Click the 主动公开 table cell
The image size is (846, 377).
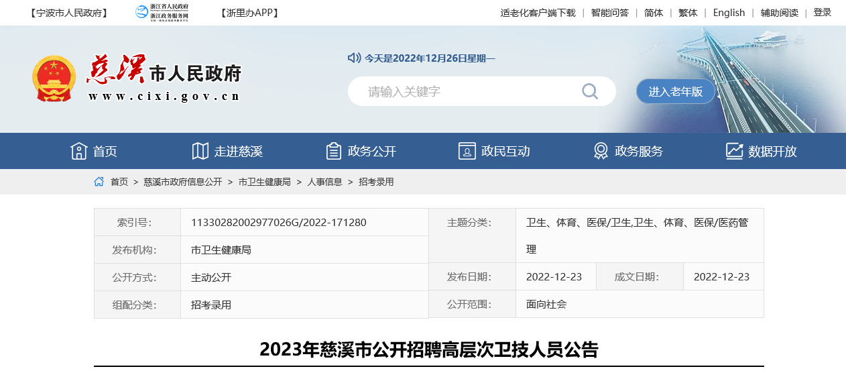(304, 277)
